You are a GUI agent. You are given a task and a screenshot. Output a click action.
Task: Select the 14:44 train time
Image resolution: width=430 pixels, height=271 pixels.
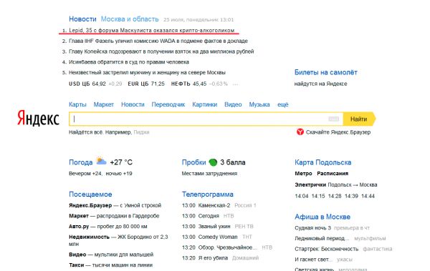[368, 196]
